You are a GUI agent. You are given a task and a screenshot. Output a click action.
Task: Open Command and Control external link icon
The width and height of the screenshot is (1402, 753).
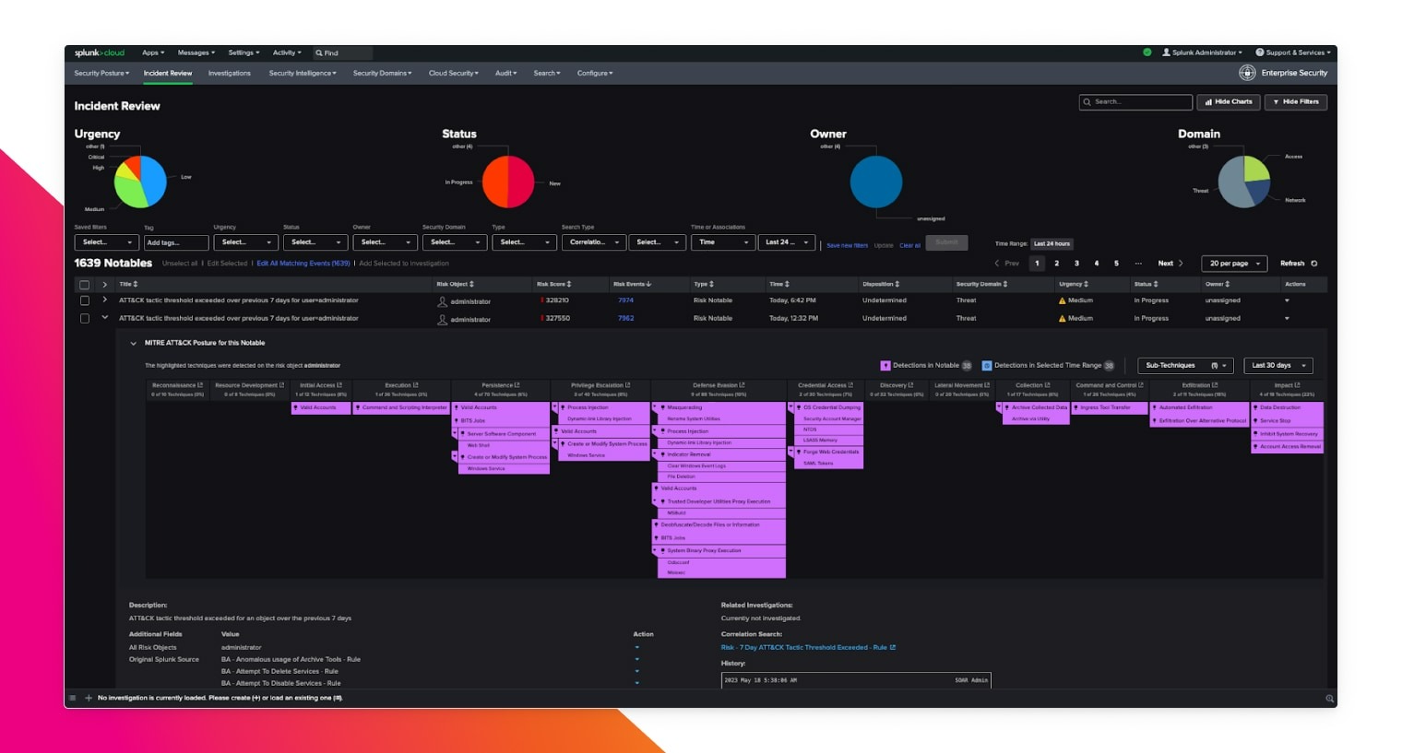click(1141, 385)
